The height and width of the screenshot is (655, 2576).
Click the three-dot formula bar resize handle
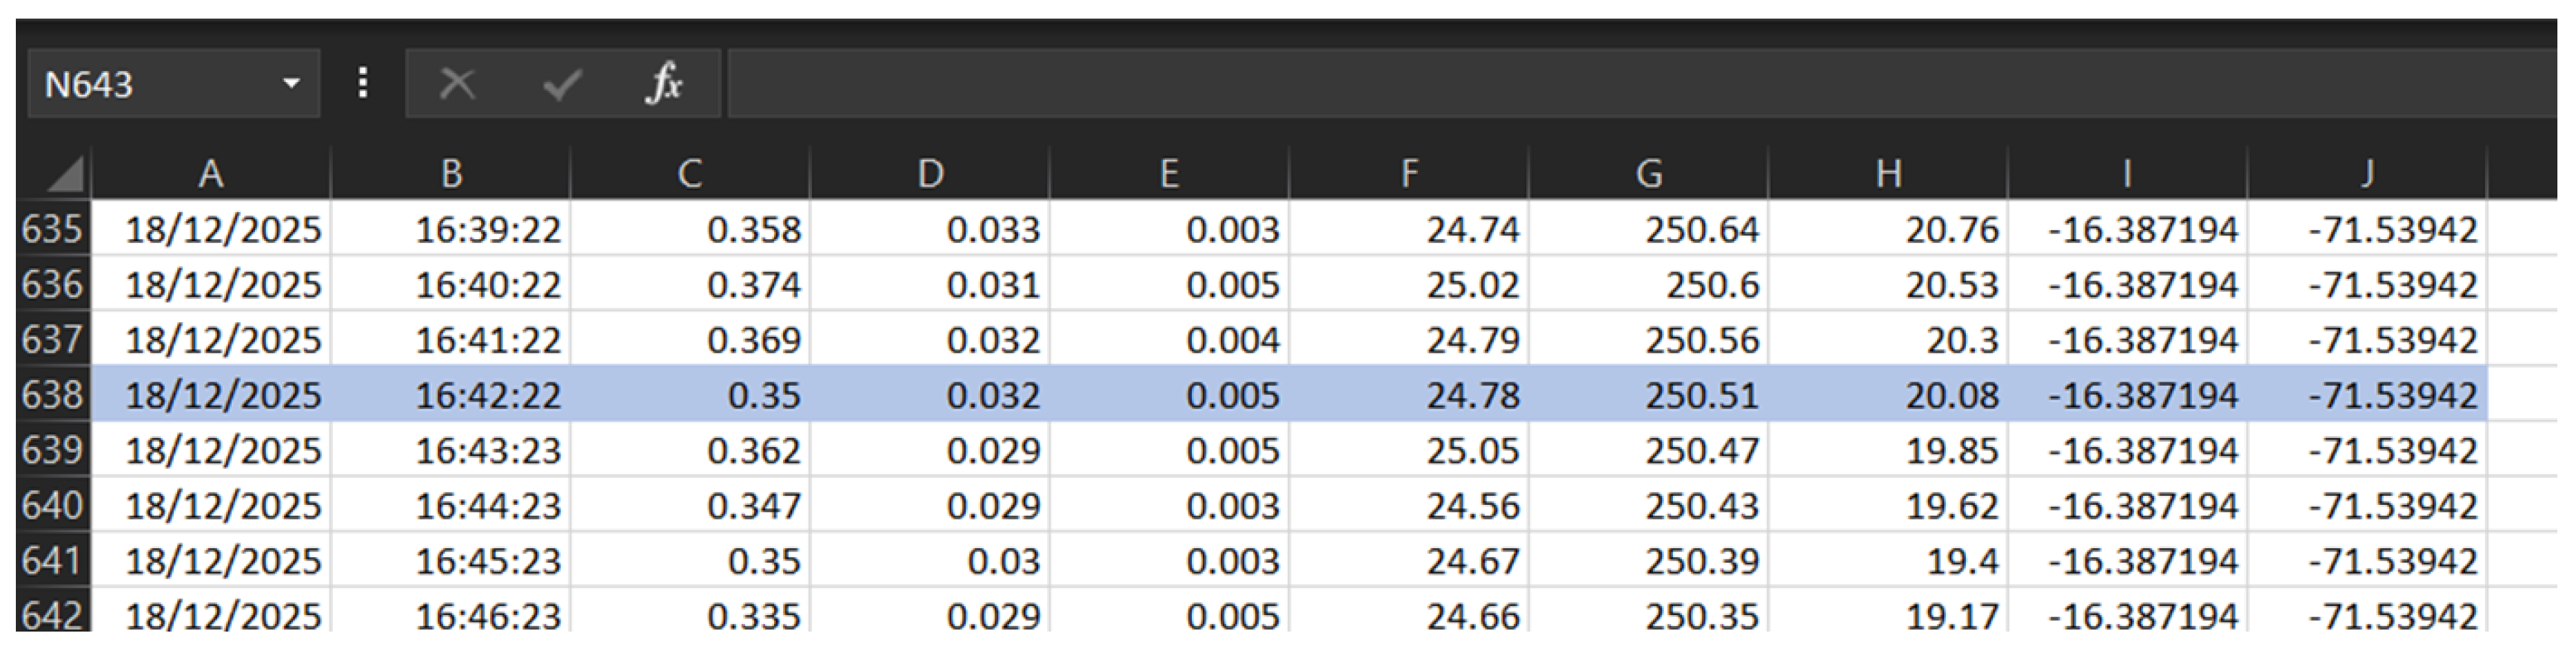[x=363, y=83]
